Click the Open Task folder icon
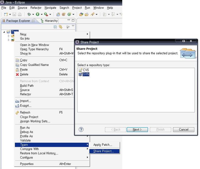 [86, 14]
